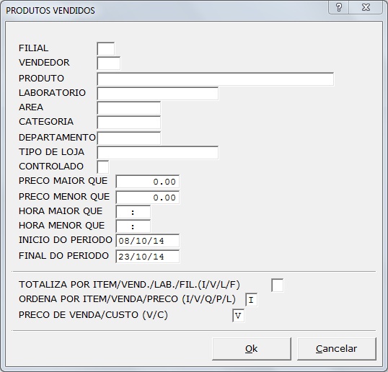Focus the CATEGORIA field

pos(128,123)
